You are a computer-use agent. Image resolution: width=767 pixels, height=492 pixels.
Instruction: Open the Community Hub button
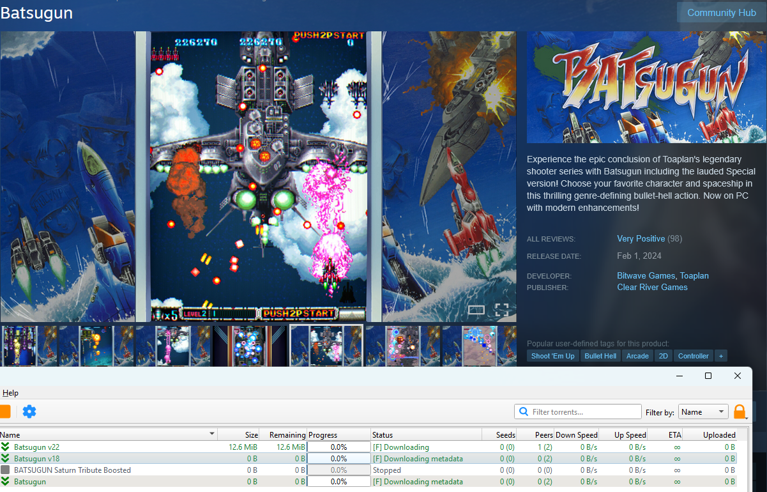pos(721,13)
